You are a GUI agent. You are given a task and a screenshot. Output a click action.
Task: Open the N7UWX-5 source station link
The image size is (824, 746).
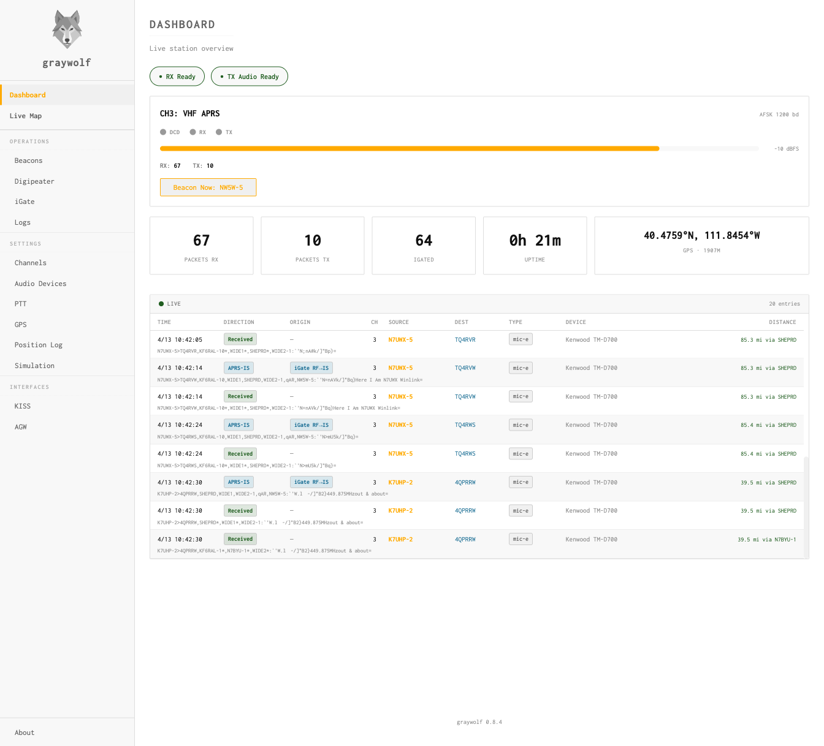[x=400, y=339]
